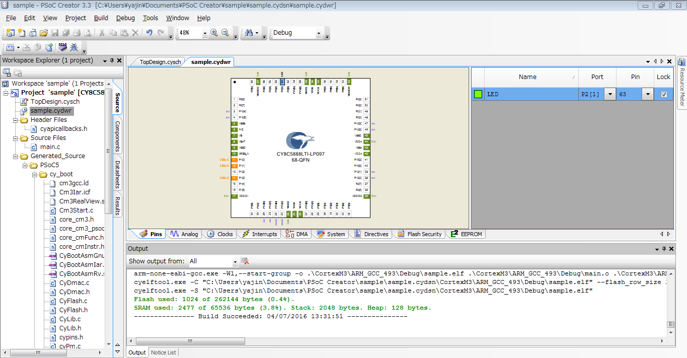Viewport: 687px width, 358px height.
Task: Collapse the PSoC5 folder node
Action: tap(25, 165)
